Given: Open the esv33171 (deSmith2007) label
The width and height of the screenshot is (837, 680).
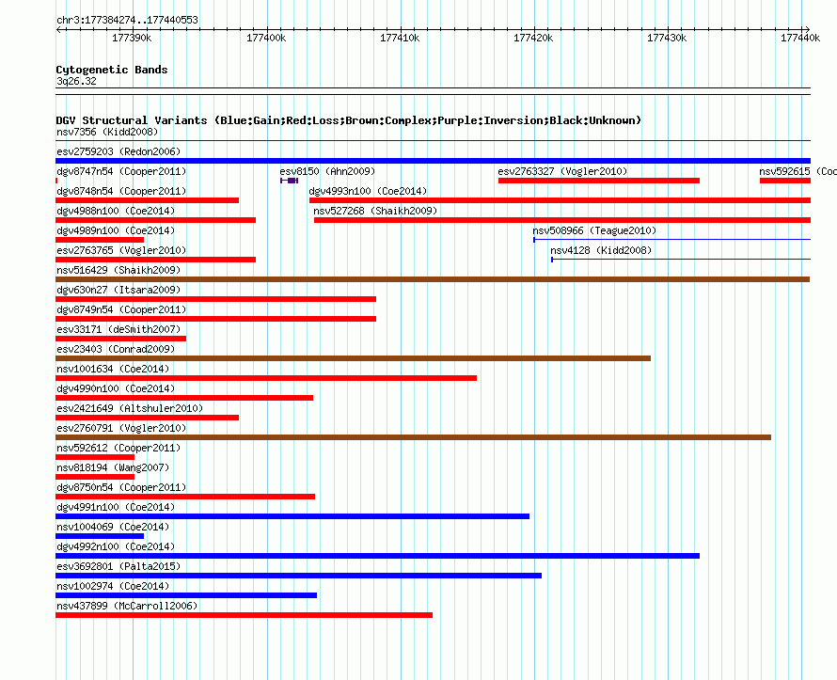Looking at the screenshot, I should 118,329.
